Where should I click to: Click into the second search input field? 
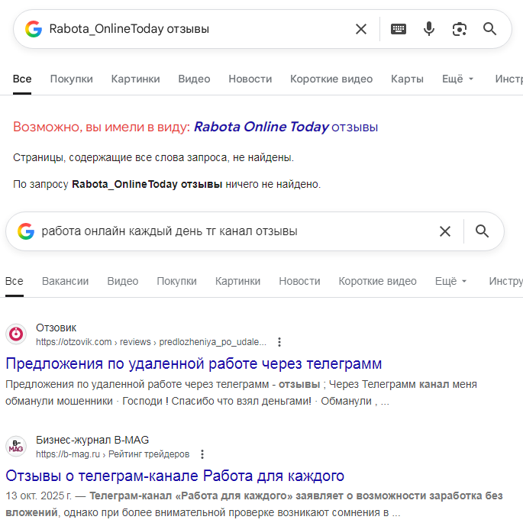(229, 231)
